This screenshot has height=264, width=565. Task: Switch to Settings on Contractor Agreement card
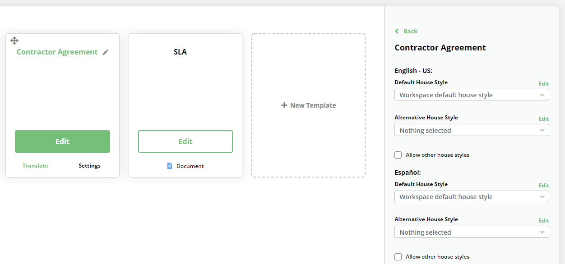[x=89, y=166]
